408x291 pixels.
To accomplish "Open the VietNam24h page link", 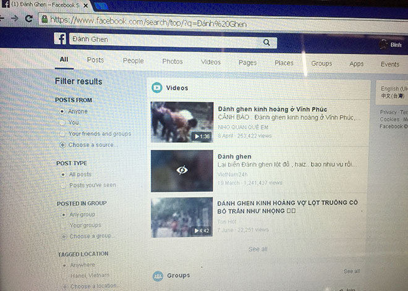I will pos(232,174).
